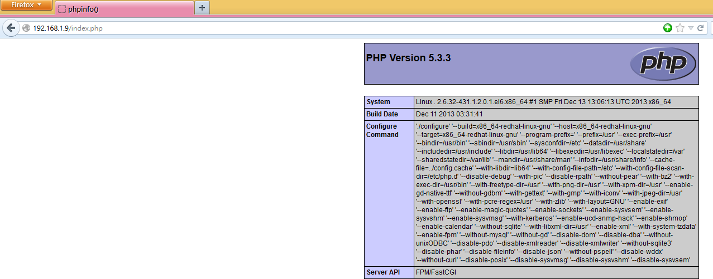The width and height of the screenshot is (713, 279).
Task: Click the browser back arrow button
Action: click(x=10, y=28)
